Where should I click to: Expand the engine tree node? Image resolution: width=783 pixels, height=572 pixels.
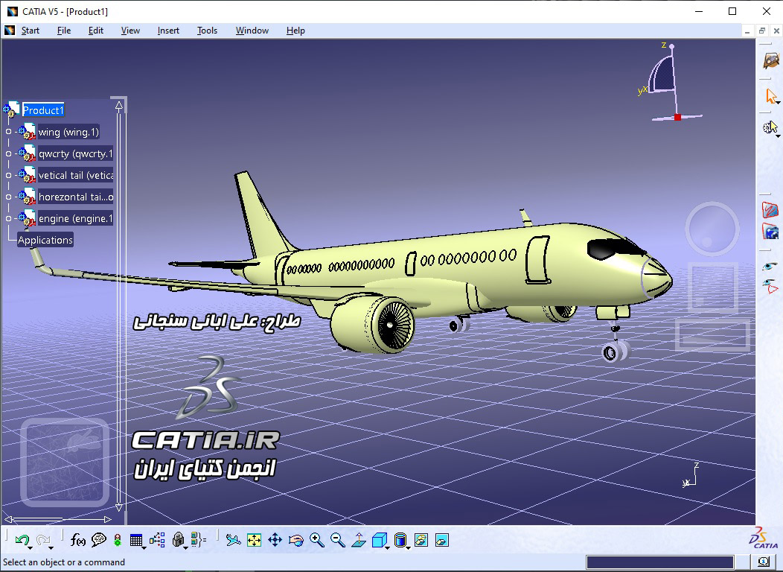tap(8, 218)
